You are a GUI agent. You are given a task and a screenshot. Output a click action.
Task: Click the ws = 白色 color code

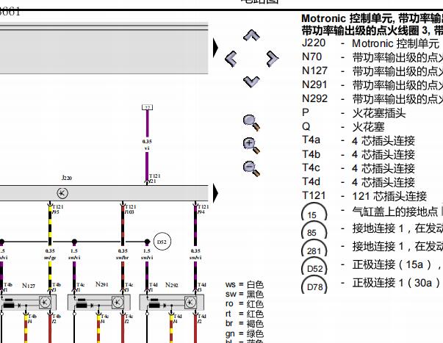pyautogui.click(x=245, y=284)
